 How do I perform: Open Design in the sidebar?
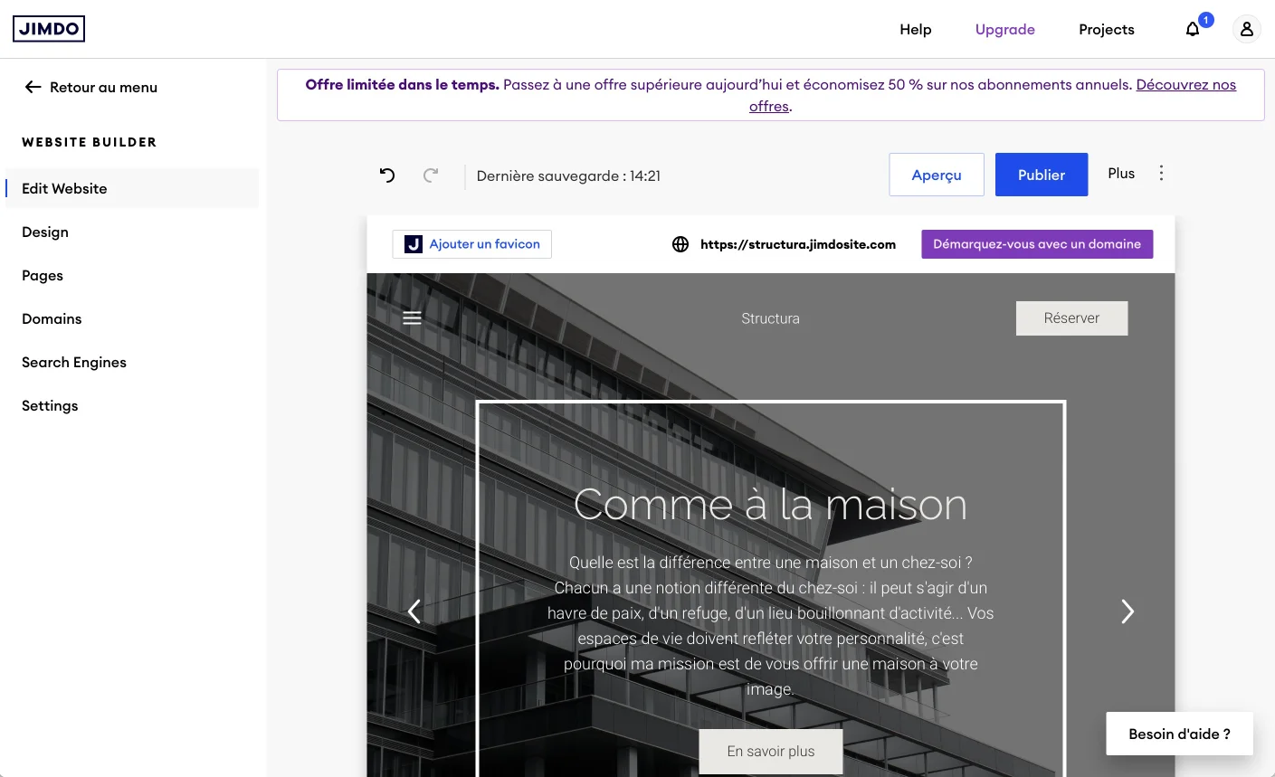(45, 232)
